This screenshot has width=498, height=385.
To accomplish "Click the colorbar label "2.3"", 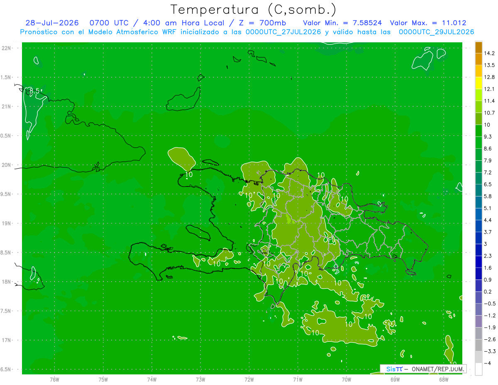I will tap(488, 256).
